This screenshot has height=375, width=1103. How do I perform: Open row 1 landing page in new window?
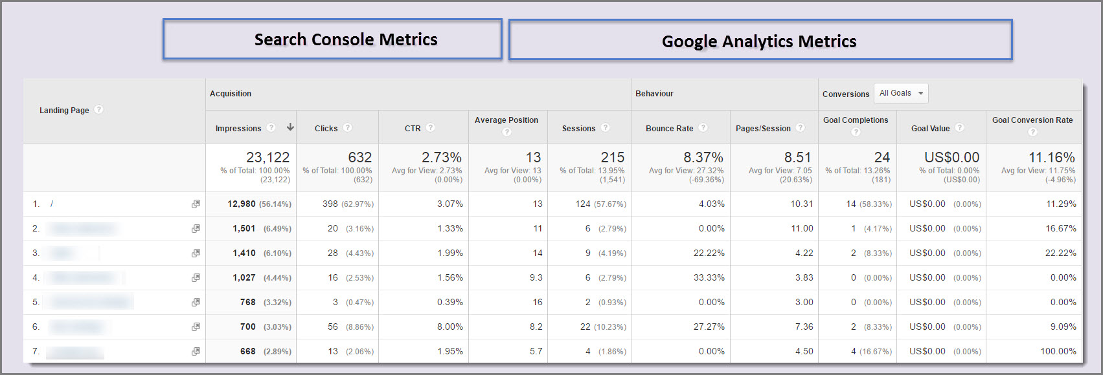pyautogui.click(x=196, y=204)
